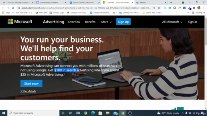Image resolution: width=207 pixels, height=116 pixels.
Task: Open the Offer details link
Action: [28, 91]
